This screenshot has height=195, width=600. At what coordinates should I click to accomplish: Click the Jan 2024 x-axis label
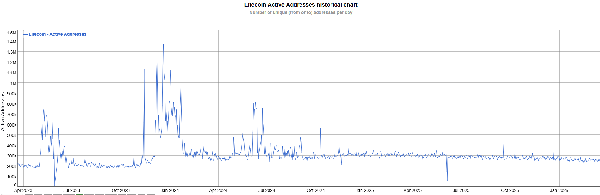tap(170, 190)
